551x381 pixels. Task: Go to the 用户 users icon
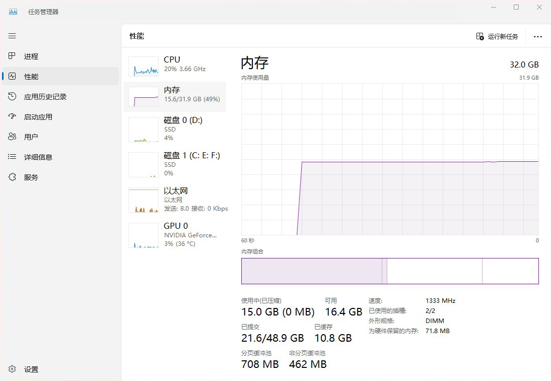point(12,137)
